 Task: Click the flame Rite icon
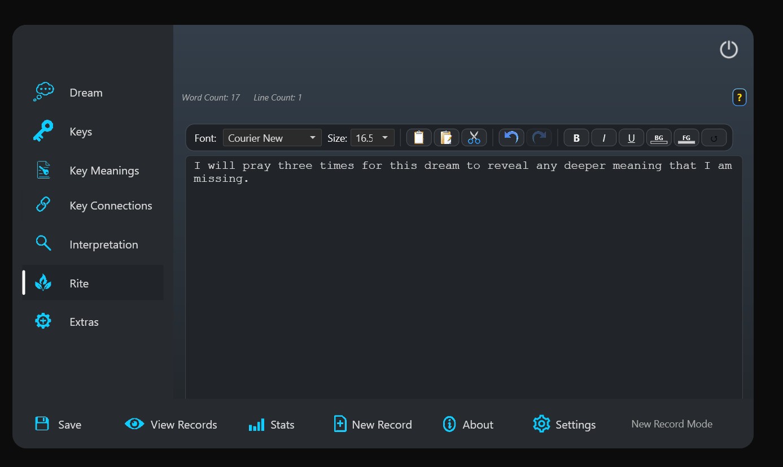[x=43, y=282]
